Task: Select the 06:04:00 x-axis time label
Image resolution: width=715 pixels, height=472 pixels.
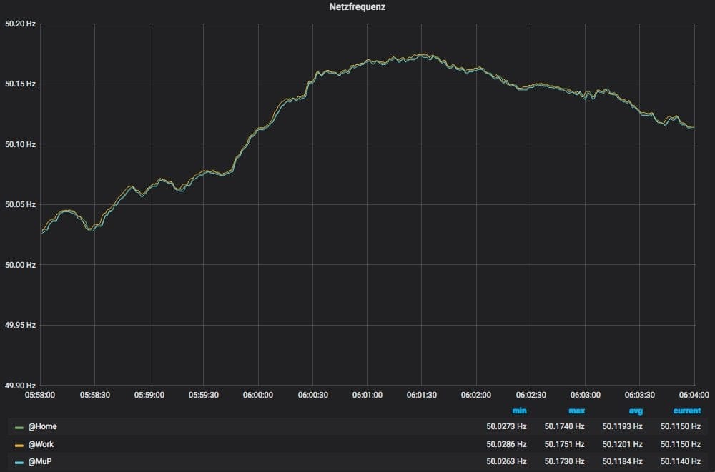Action: coord(694,395)
